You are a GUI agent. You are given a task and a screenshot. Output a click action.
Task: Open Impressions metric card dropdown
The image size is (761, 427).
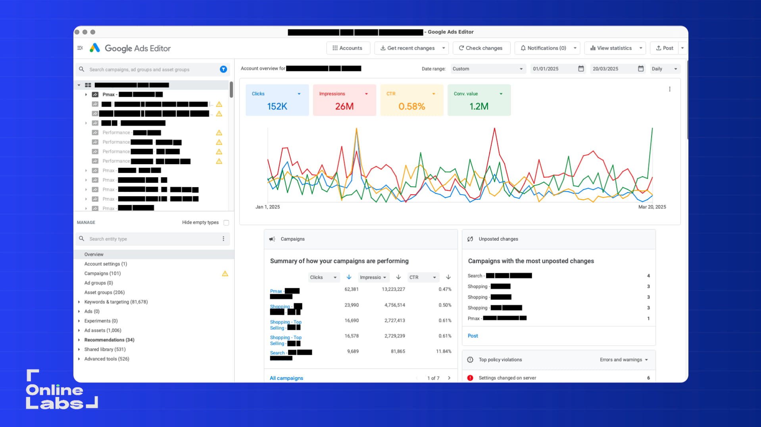point(367,94)
